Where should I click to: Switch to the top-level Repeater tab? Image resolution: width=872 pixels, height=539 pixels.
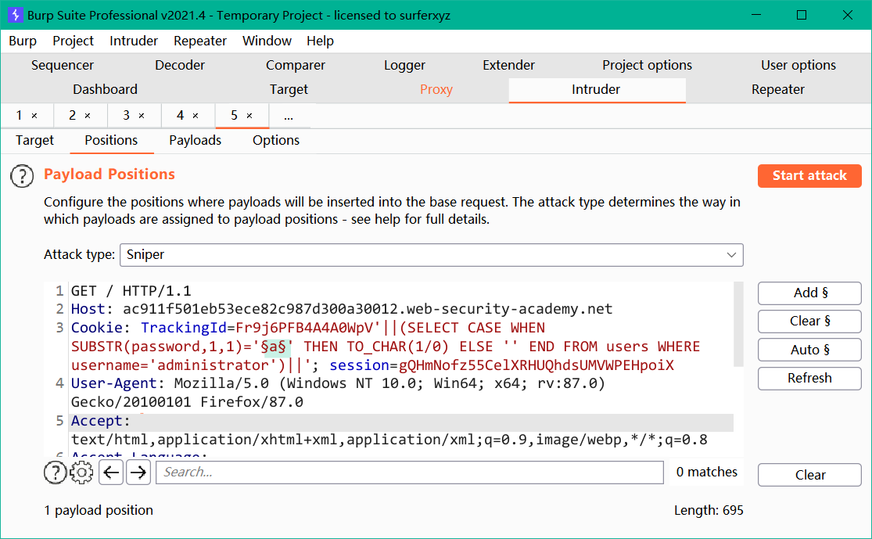778,89
